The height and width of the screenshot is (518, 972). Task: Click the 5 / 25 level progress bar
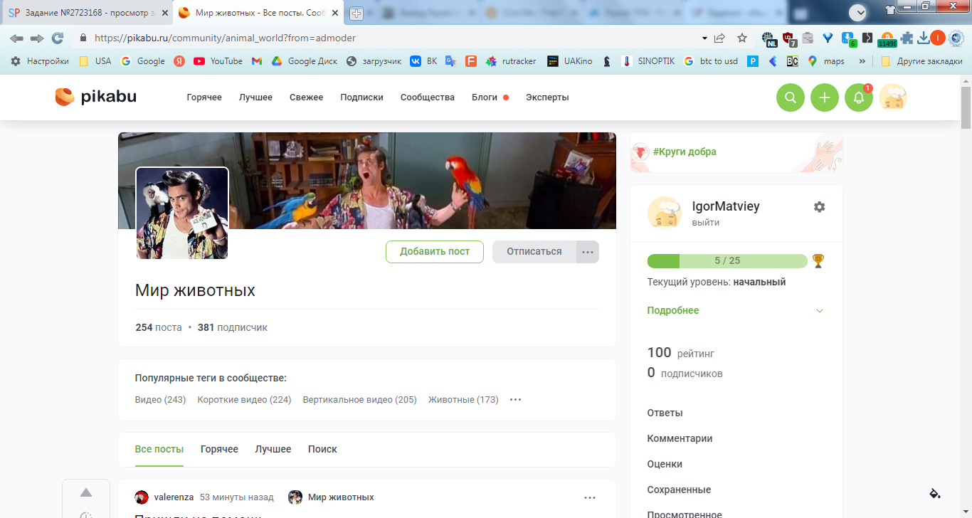[x=727, y=261]
